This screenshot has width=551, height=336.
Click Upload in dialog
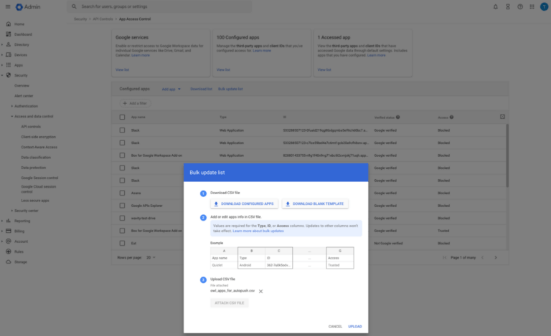tap(355, 327)
